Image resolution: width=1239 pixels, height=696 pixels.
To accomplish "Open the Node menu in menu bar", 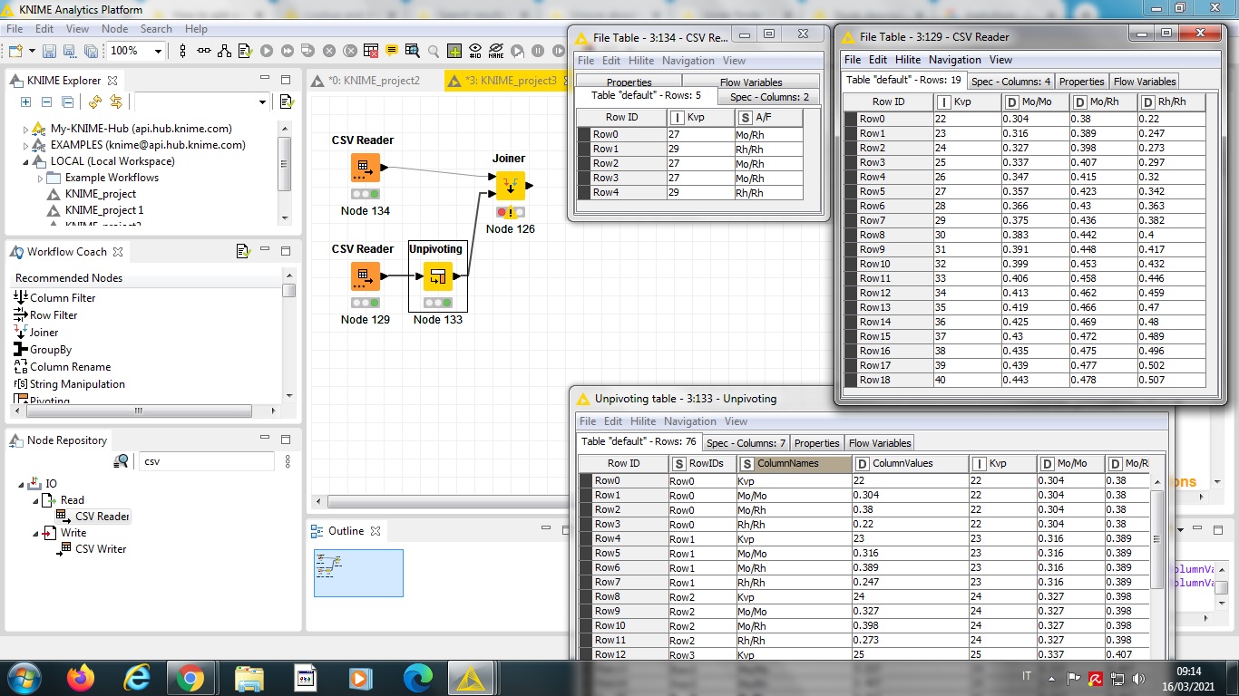I will (x=114, y=29).
